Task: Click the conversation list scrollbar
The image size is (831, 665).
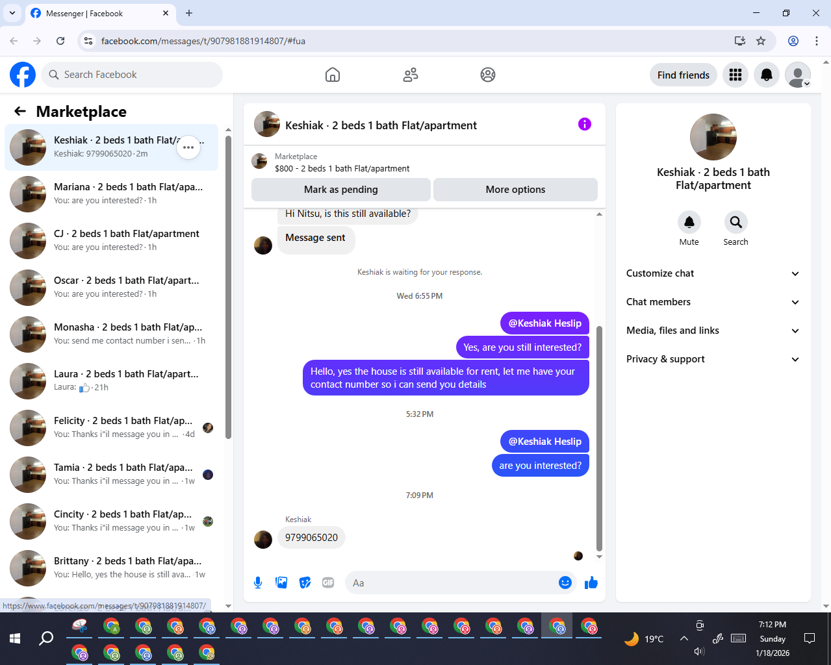Action: pyautogui.click(x=228, y=286)
